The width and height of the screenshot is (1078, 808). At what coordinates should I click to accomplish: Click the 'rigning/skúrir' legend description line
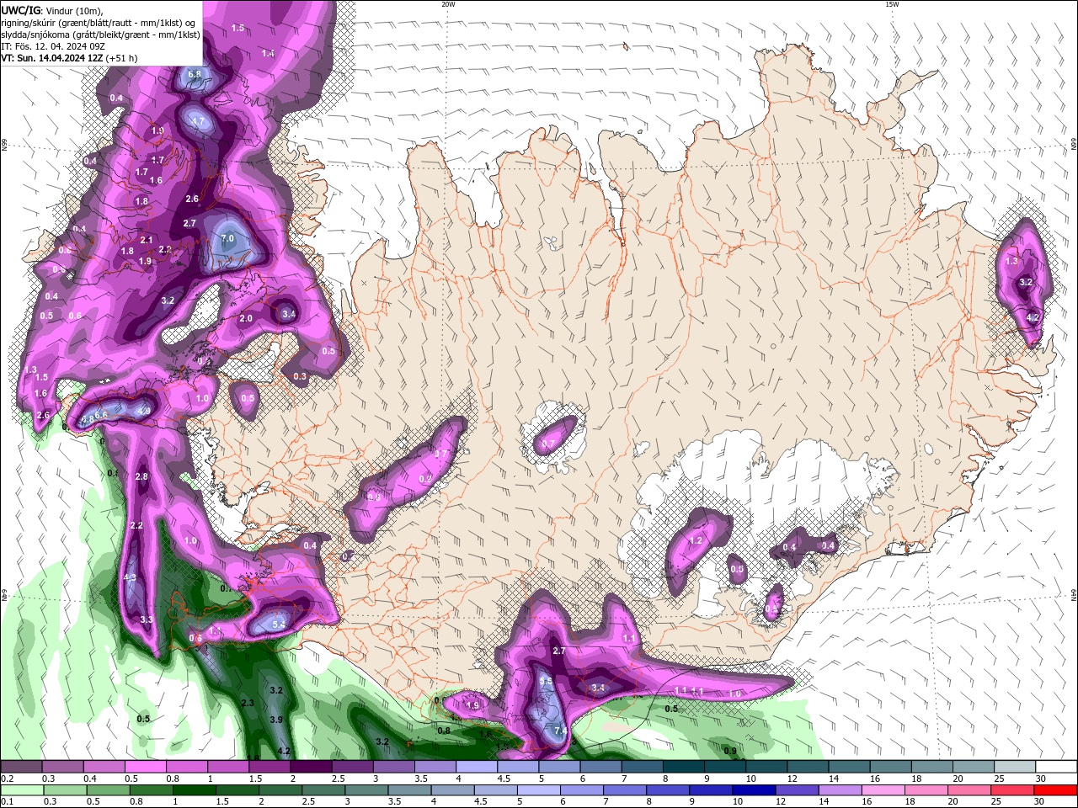click(99, 23)
